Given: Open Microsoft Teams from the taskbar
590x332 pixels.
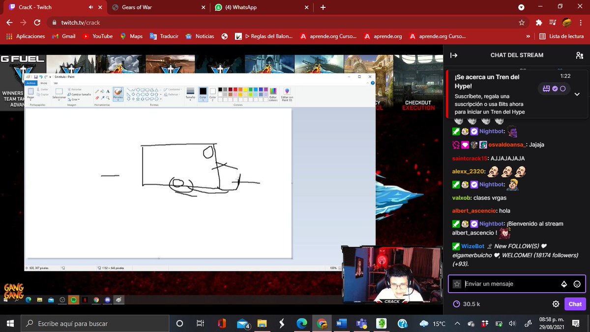Looking at the screenshot, I should 361,323.
